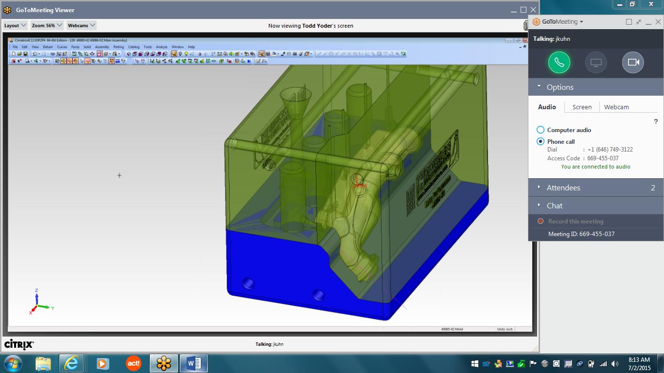Click 'Units: inch' in shared status bar
The height and width of the screenshot is (373, 664).
[505, 329]
